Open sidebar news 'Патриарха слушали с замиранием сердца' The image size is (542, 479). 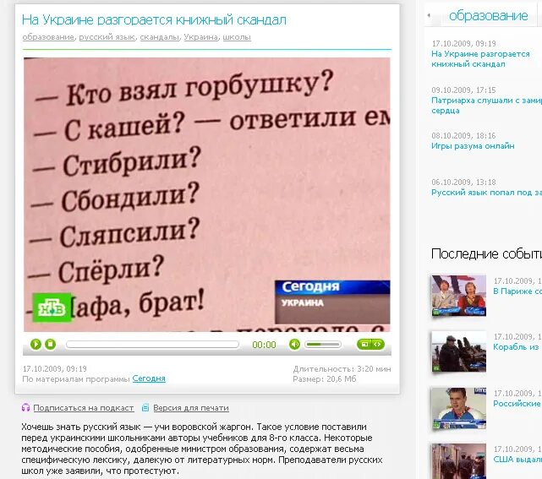(487, 106)
